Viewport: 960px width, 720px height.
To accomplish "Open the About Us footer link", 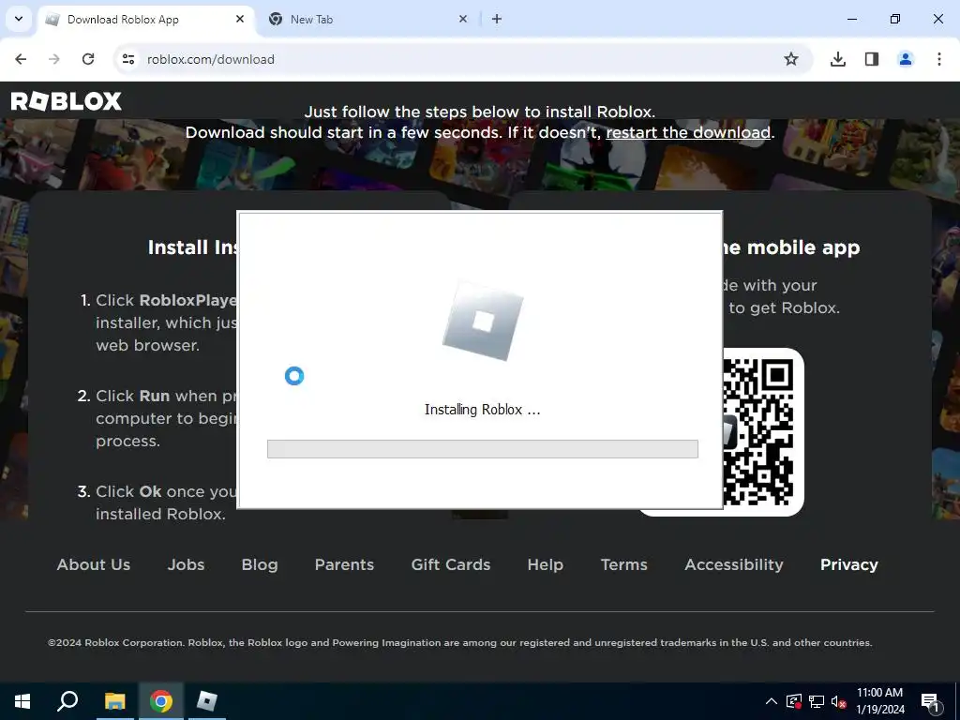I will click(94, 564).
